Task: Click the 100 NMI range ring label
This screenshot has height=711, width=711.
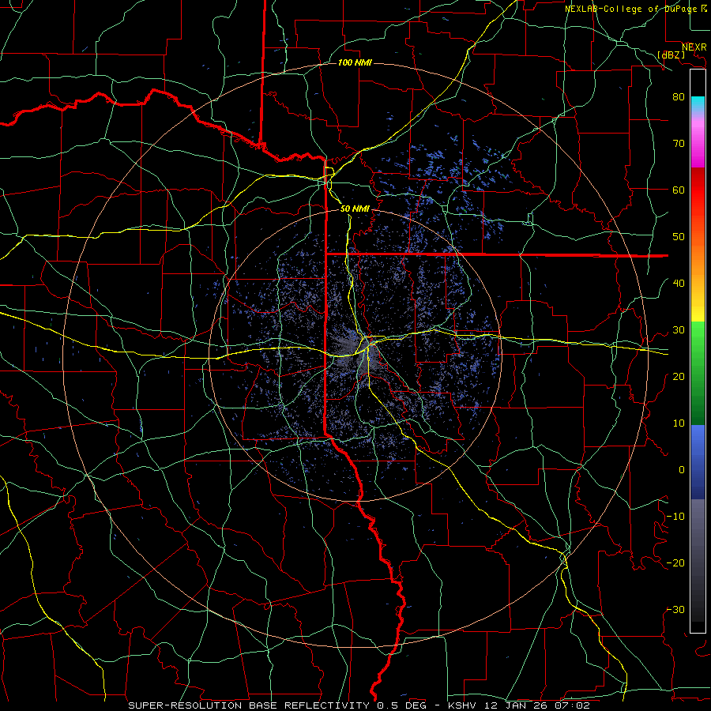Action: click(355, 62)
